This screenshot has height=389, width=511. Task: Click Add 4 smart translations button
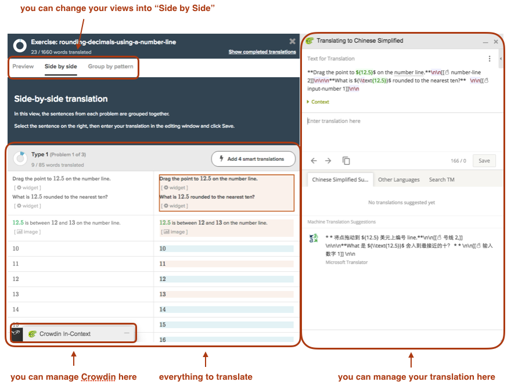click(x=253, y=159)
